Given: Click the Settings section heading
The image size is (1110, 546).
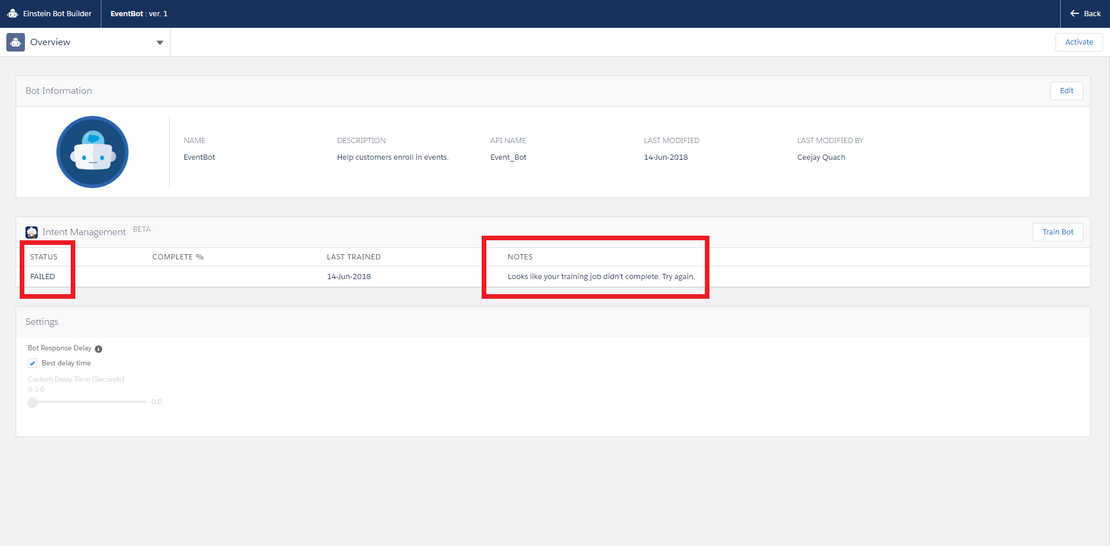Looking at the screenshot, I should (42, 322).
